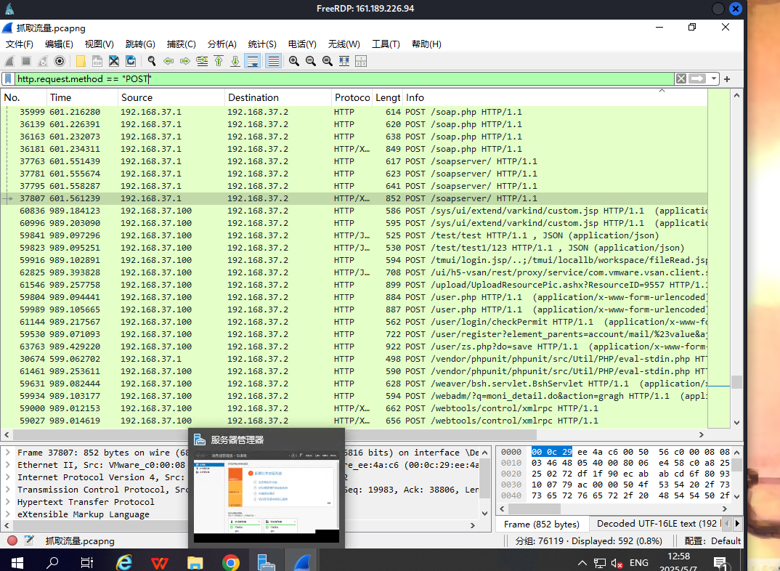Image resolution: width=780 pixels, height=571 pixels.
Task: Click the 配置: Default profile in status bar
Action: tap(712, 541)
